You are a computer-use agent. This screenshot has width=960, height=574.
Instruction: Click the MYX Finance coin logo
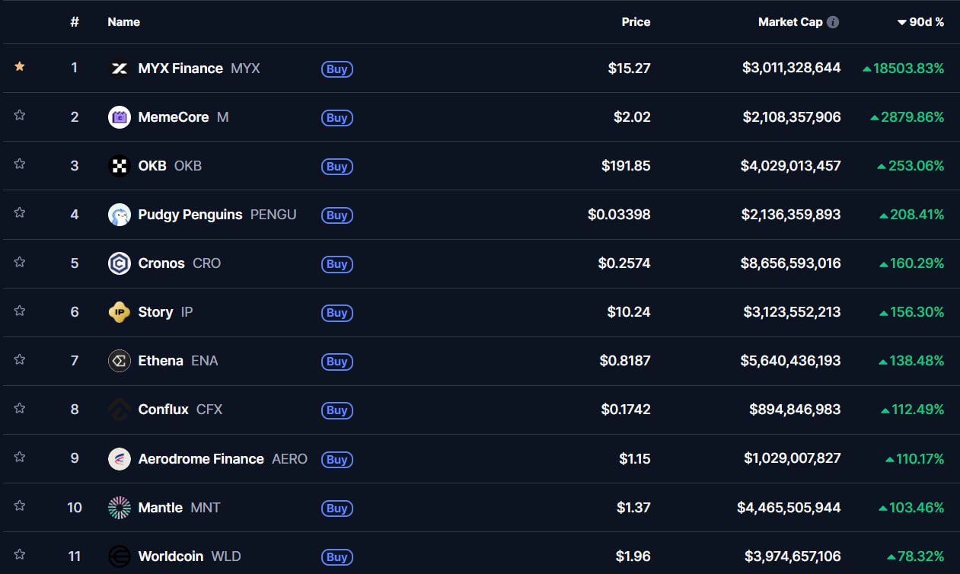120,69
